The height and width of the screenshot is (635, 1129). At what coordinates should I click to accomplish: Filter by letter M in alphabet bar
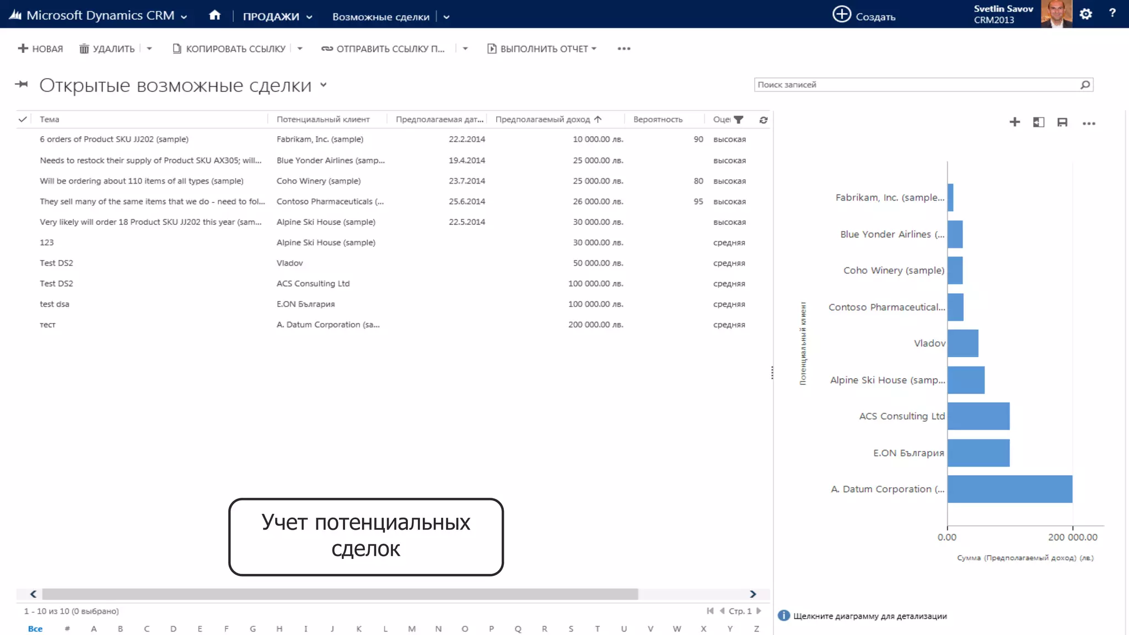pos(412,628)
